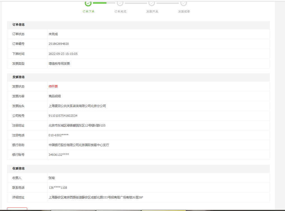Click the grey step circle above 发票开具
This screenshot has height=211, width=285.
click(152, 3)
